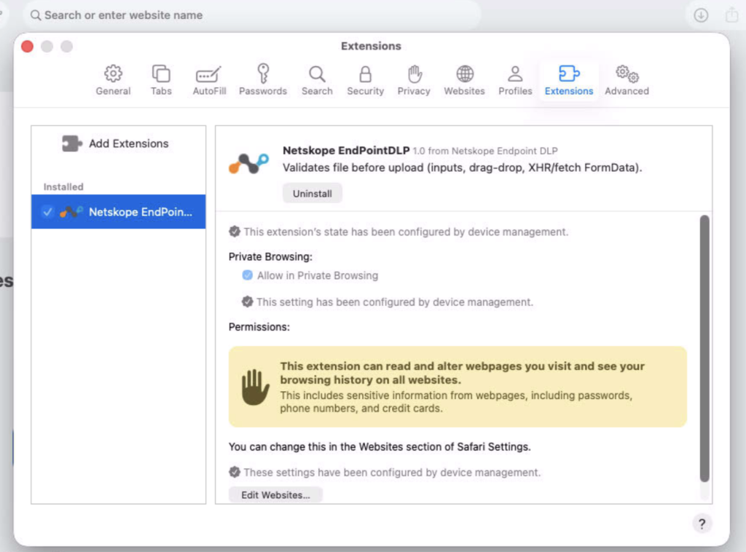Open the Websites globe icon

(465, 74)
